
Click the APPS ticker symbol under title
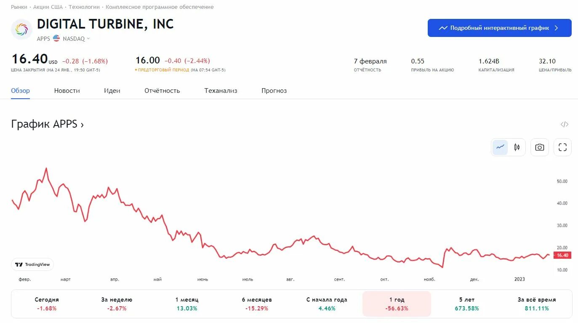[x=43, y=39]
